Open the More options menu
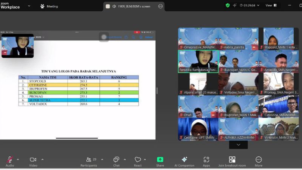The image size is (302, 170). coord(259,160)
